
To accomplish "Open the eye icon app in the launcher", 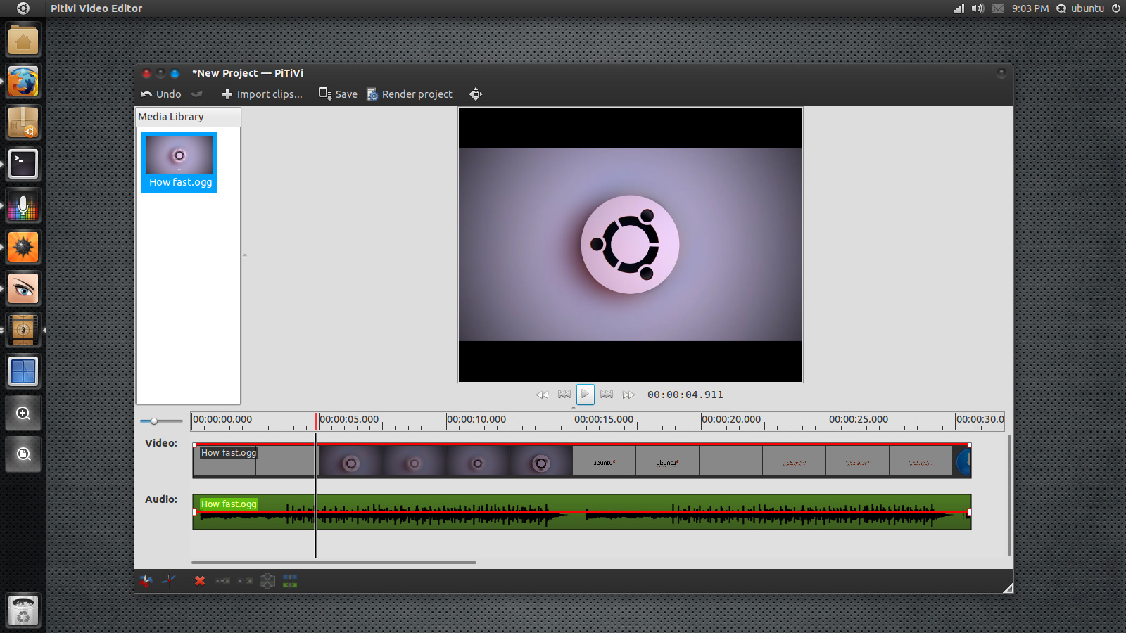I will pyautogui.click(x=23, y=288).
